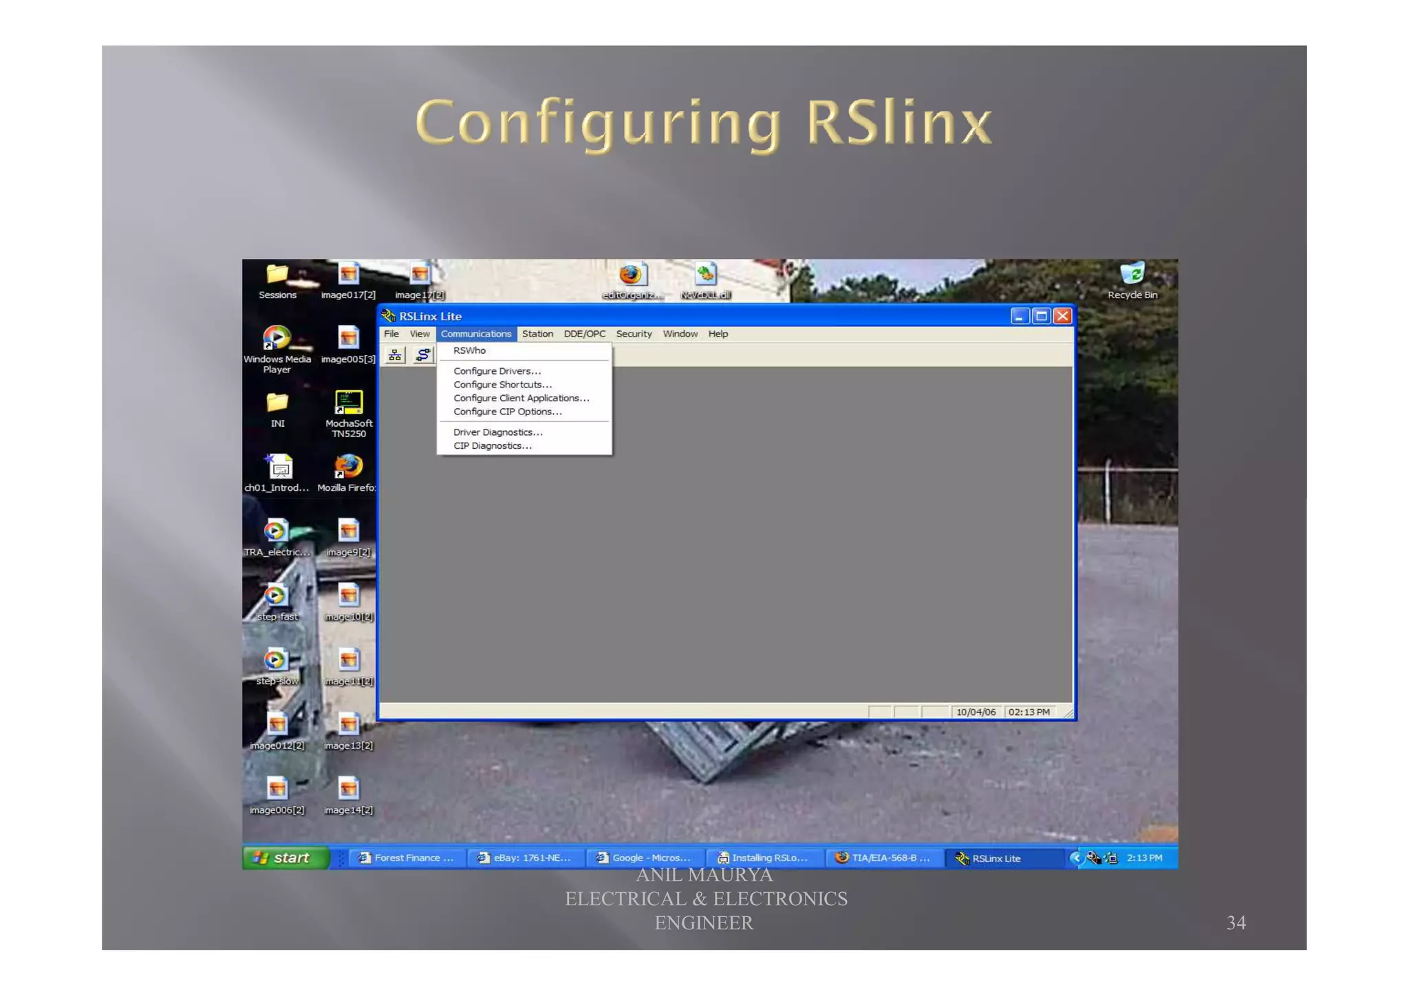Expand hidden system tray icons arrow

pos(1075,858)
